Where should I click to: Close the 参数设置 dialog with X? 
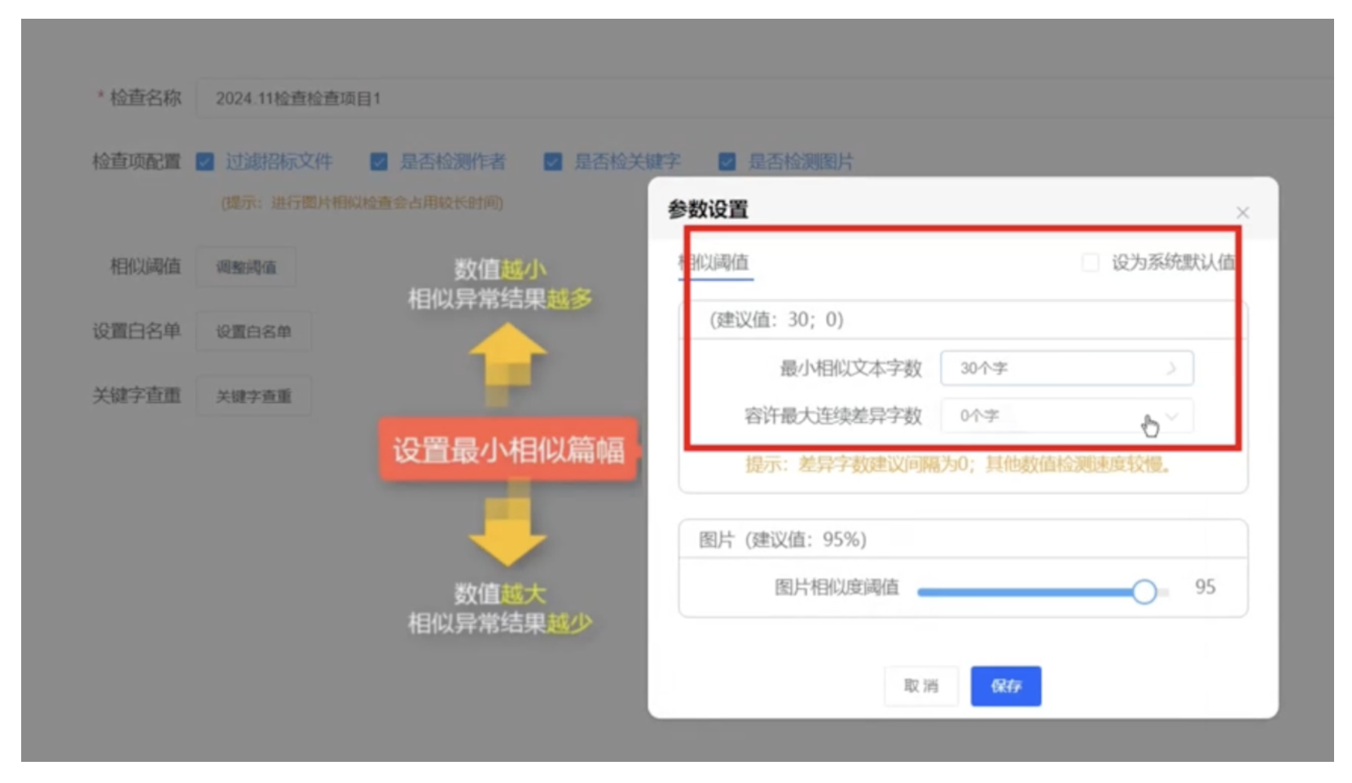(x=1242, y=212)
